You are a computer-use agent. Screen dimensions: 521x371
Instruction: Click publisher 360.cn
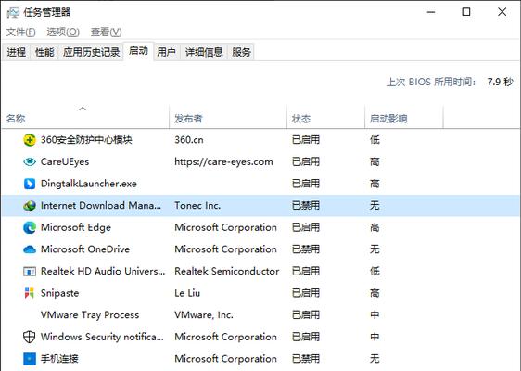click(189, 140)
